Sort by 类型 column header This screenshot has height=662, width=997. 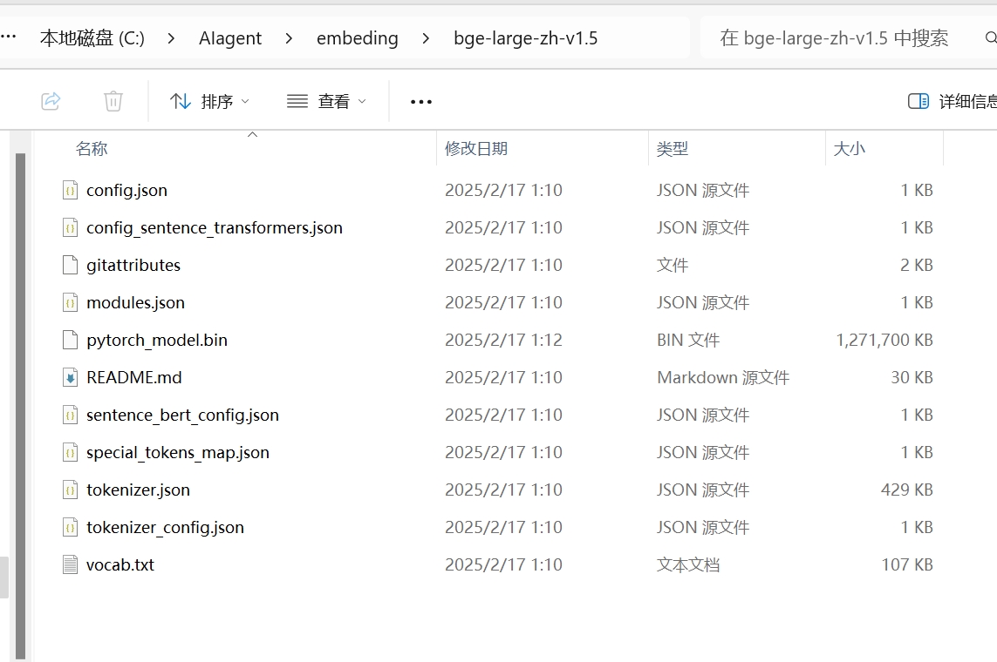tap(673, 149)
